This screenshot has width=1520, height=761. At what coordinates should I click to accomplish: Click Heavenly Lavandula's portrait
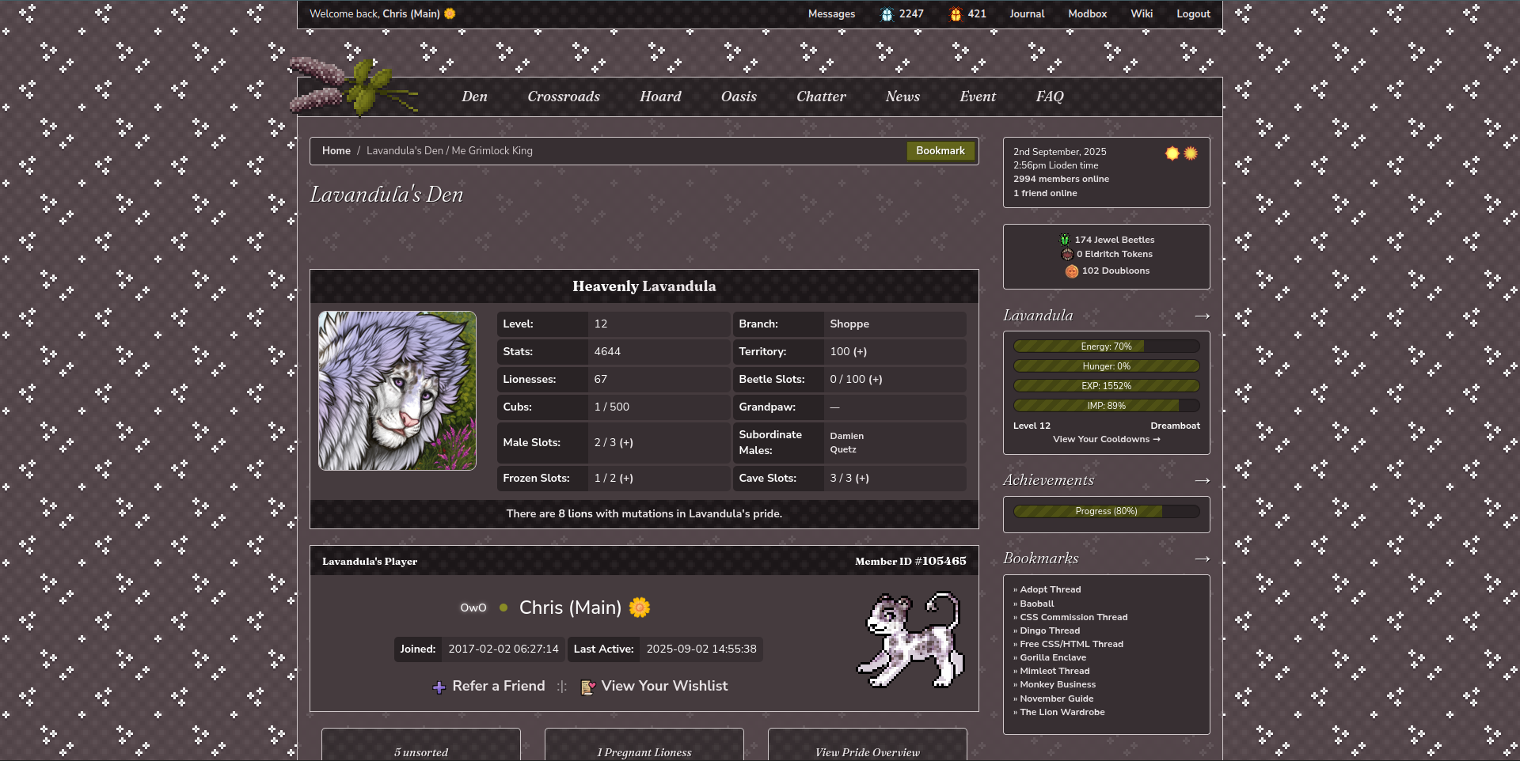pos(397,390)
